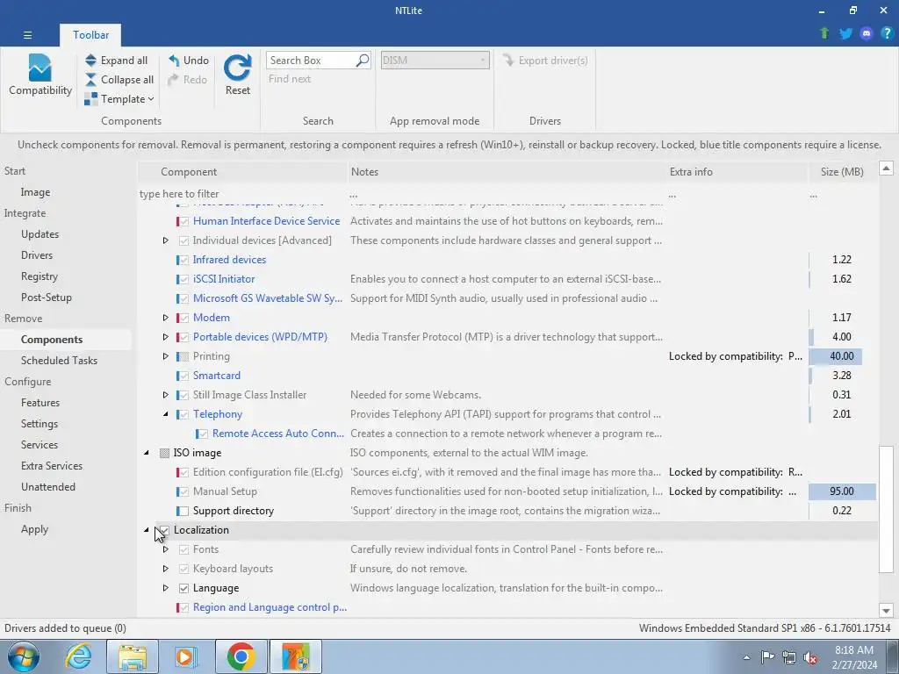Open Windows Media Player from taskbar

[186, 656]
